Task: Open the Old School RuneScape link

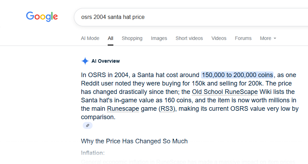Action: pyautogui.click(x=225, y=92)
